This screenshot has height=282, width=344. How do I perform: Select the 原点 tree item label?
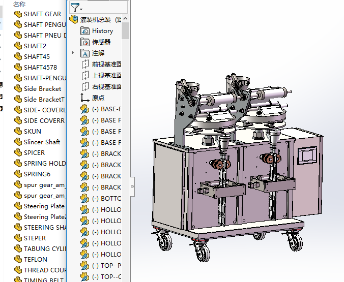point(98,98)
